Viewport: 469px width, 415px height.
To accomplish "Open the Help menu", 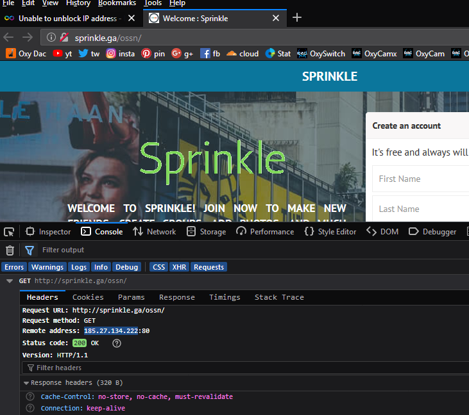I will (x=177, y=3).
